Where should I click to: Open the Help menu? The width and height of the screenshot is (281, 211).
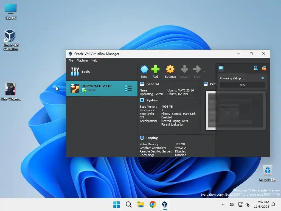[x=94, y=60]
